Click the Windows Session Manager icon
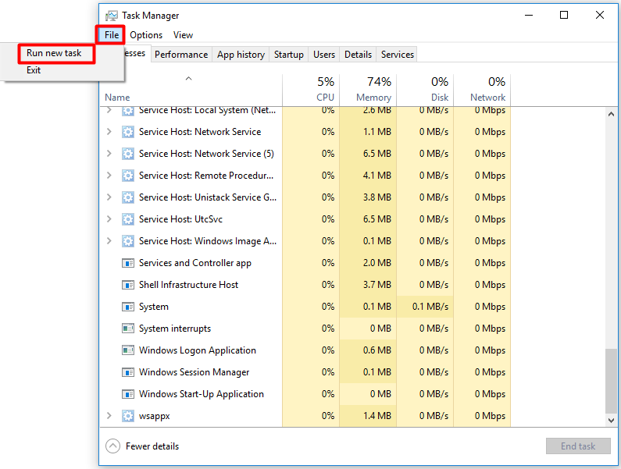The height and width of the screenshot is (469, 621). pos(127,372)
